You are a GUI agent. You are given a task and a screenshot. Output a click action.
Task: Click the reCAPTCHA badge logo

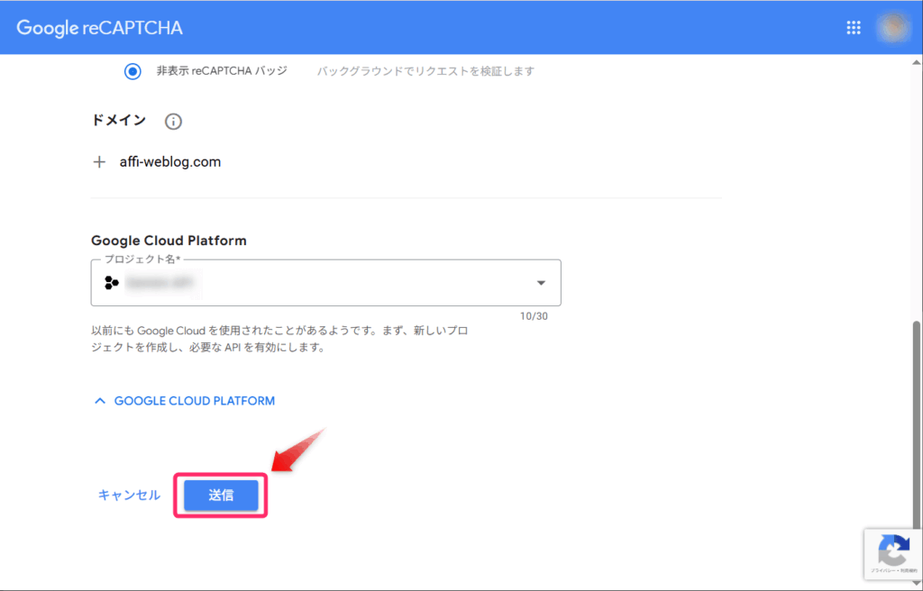coord(893,550)
